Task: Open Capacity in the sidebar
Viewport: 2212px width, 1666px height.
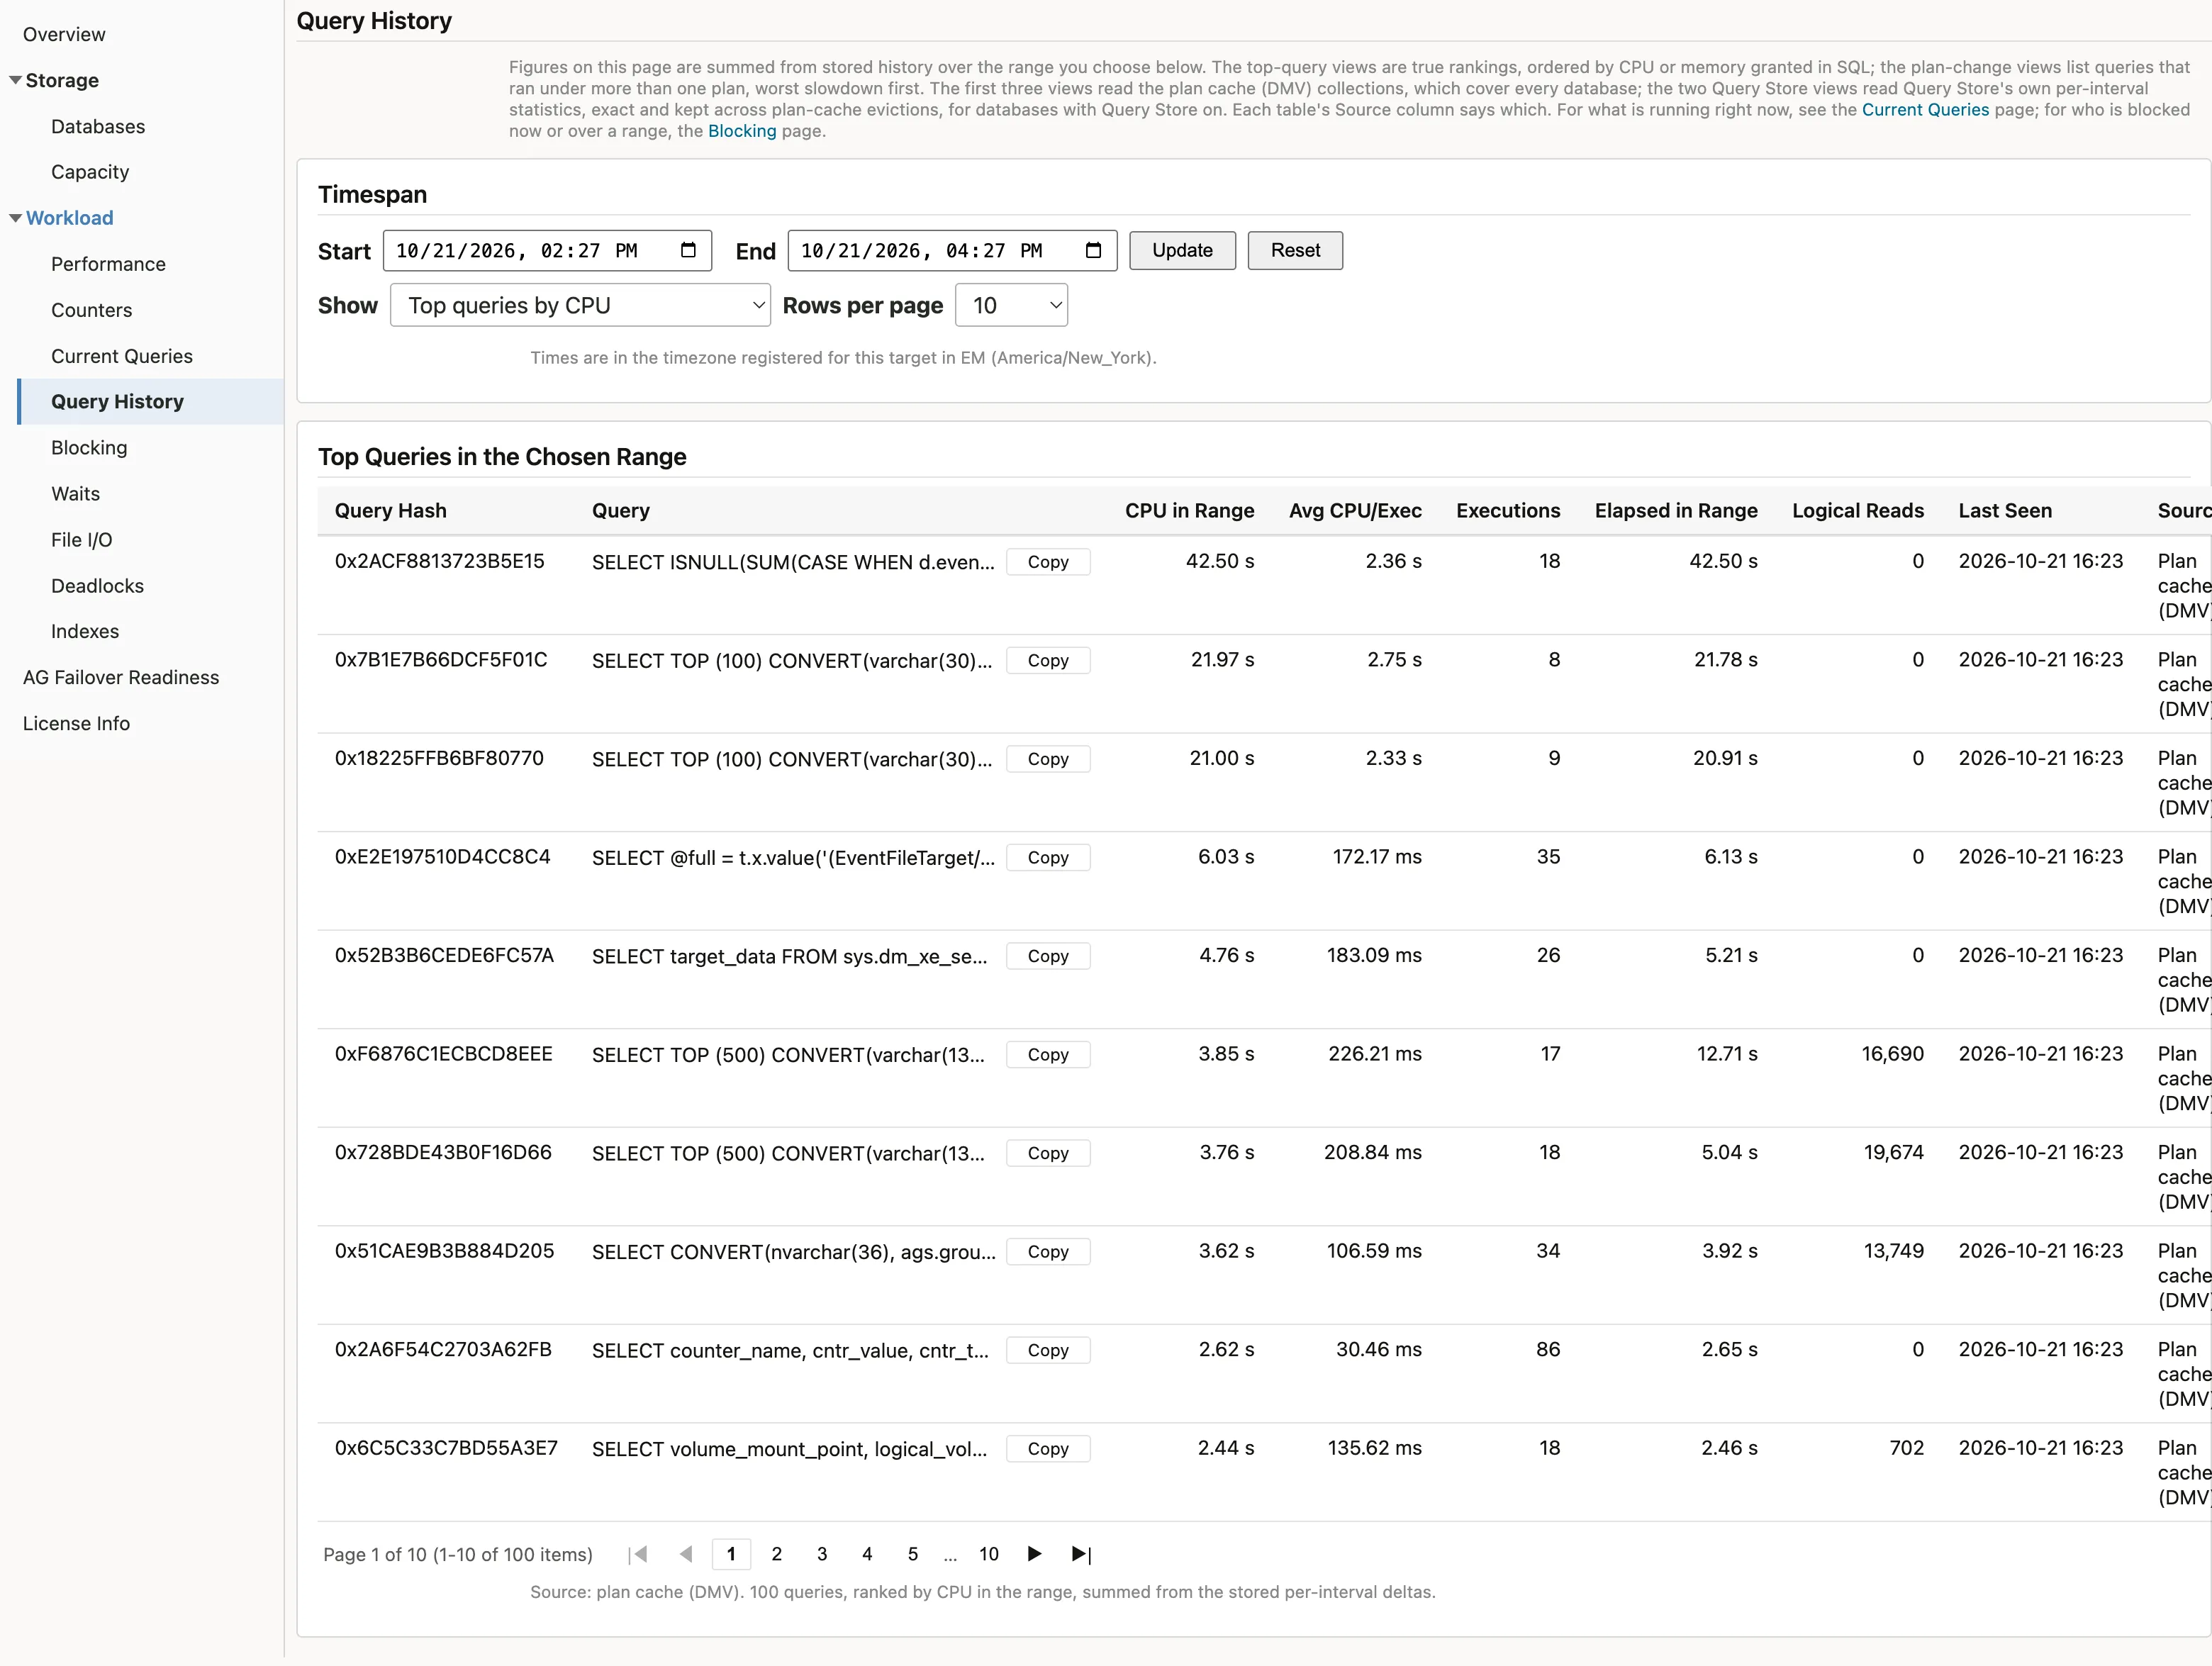Action: click(x=90, y=172)
